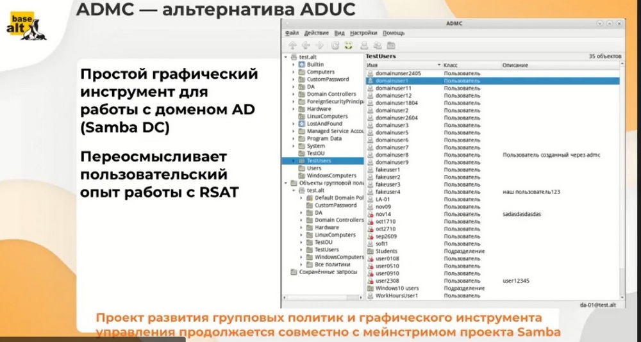Select the Users container in tree

tap(314, 168)
